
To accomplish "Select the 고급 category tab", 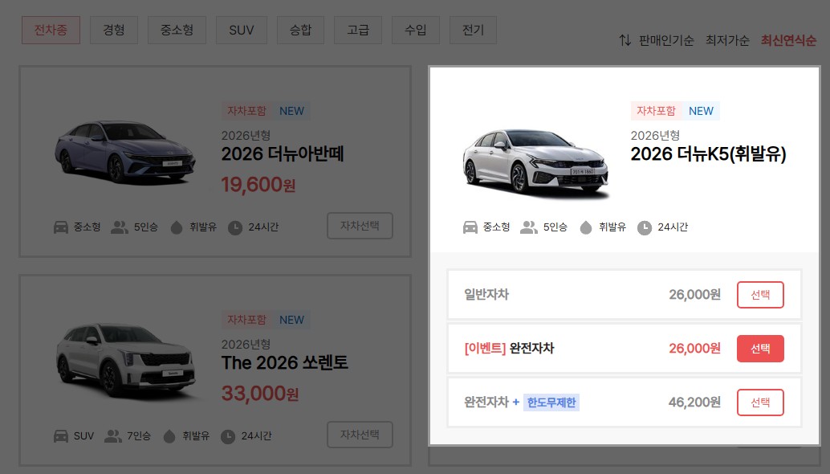I will 358,31.
